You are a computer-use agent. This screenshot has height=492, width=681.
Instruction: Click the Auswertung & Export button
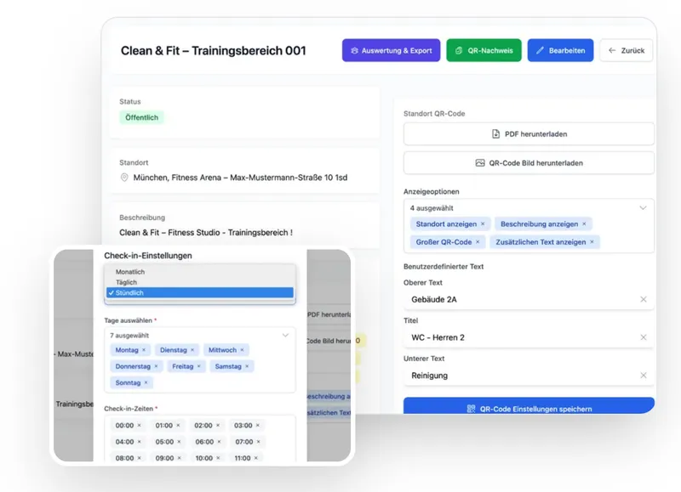(392, 51)
